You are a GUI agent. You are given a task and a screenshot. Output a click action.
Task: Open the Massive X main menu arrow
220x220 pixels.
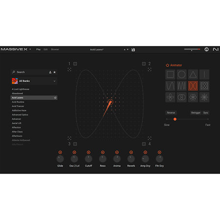(30, 49)
